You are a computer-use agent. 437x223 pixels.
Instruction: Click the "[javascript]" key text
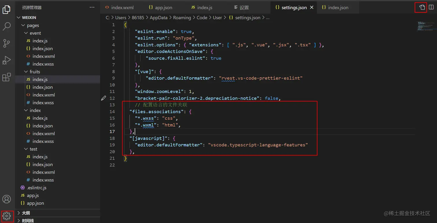coord(149,138)
